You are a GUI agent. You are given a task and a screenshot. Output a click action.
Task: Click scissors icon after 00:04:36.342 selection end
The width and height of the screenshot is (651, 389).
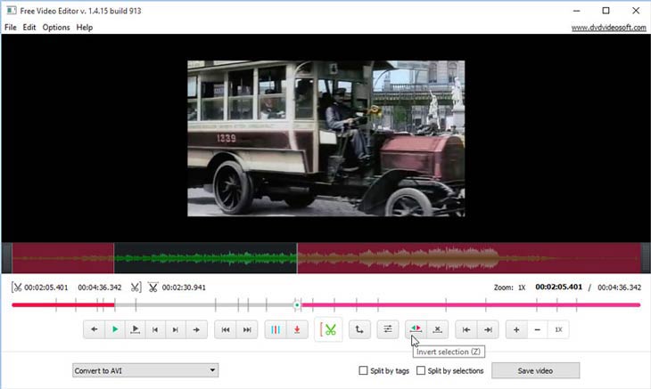[136, 288]
